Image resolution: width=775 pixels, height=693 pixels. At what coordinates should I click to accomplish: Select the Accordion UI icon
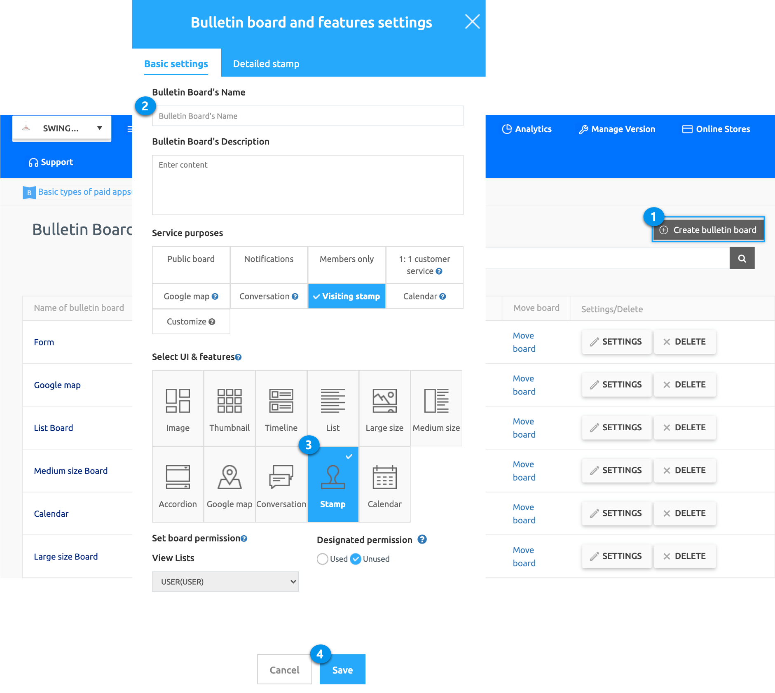(178, 477)
